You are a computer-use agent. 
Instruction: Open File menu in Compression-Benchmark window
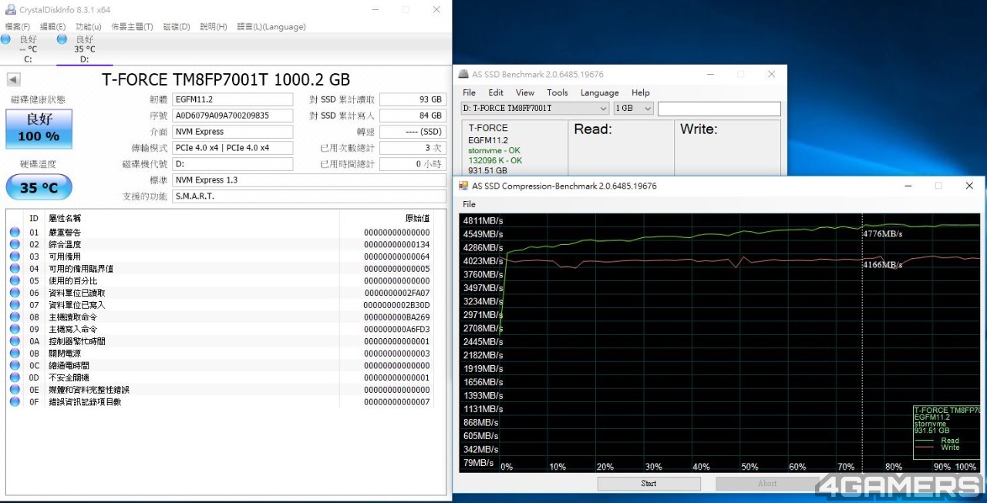(x=469, y=204)
